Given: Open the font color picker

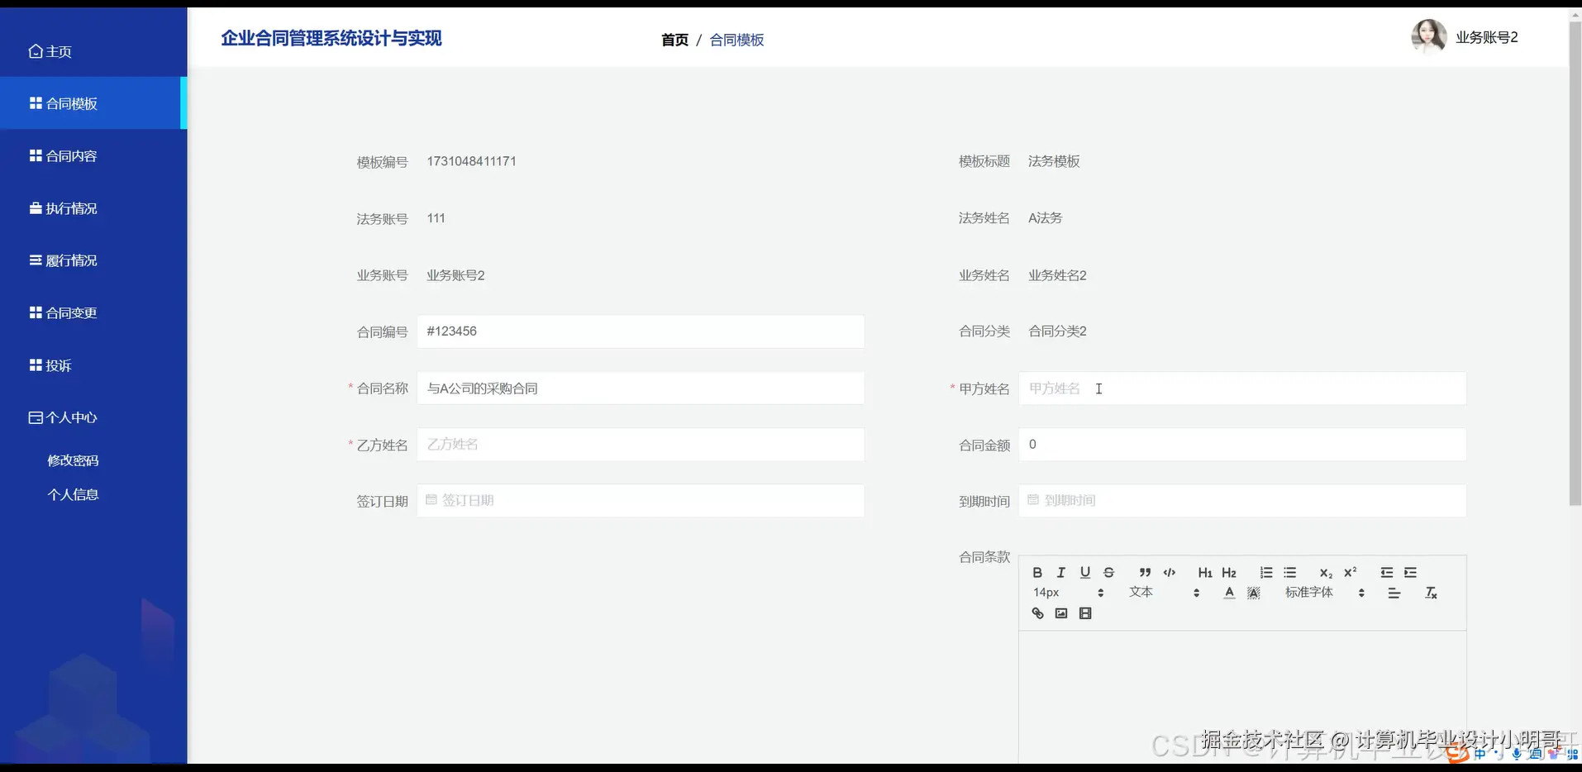Looking at the screenshot, I should point(1230,593).
